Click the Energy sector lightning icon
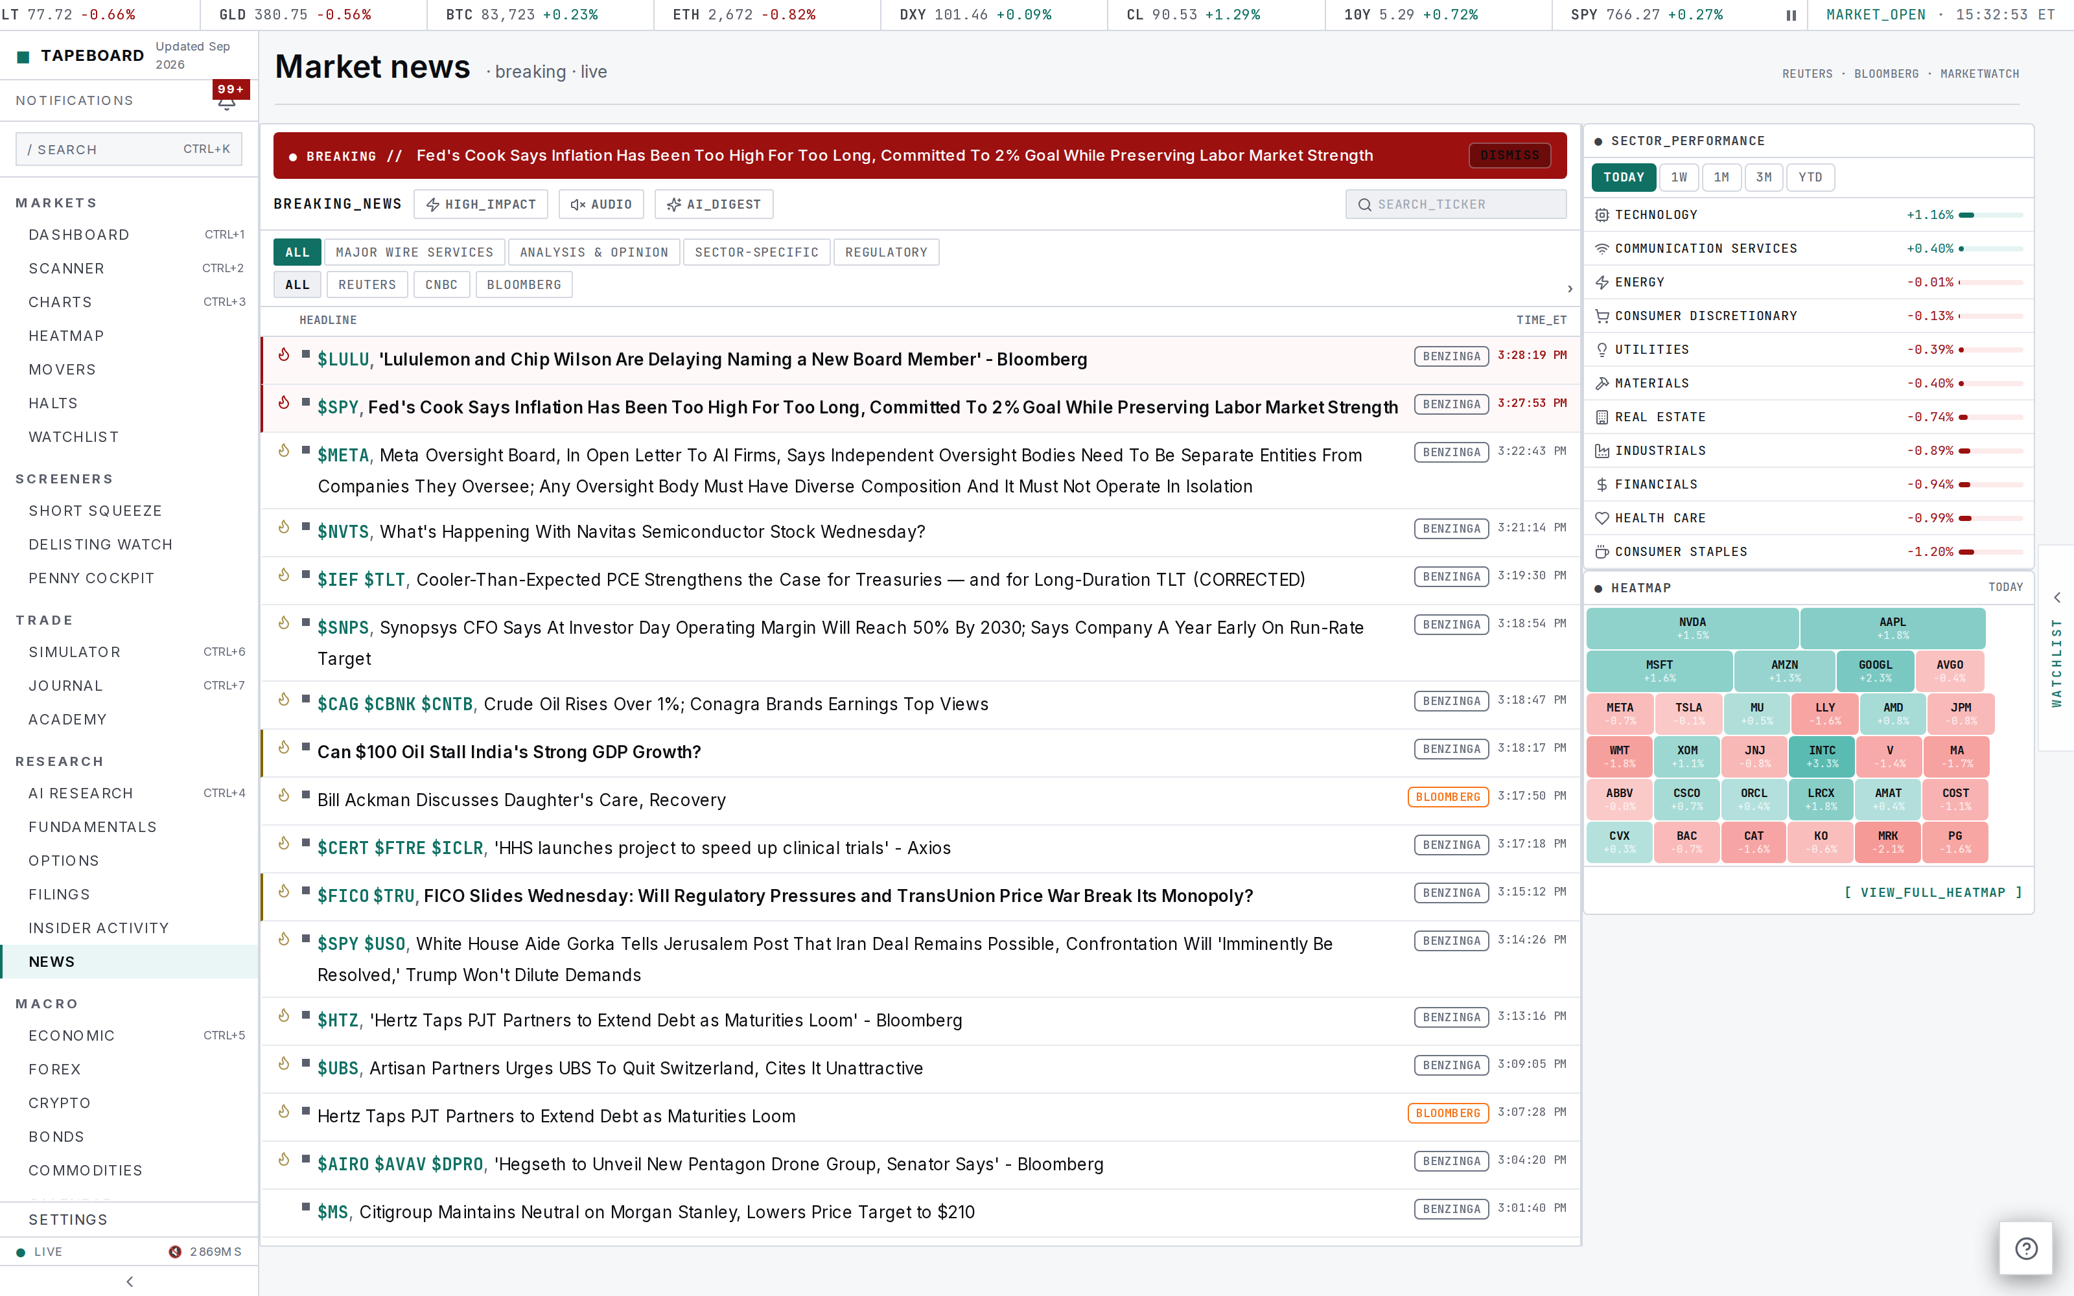Screen dimensions: 2074x1296 pyautogui.click(x=1602, y=282)
